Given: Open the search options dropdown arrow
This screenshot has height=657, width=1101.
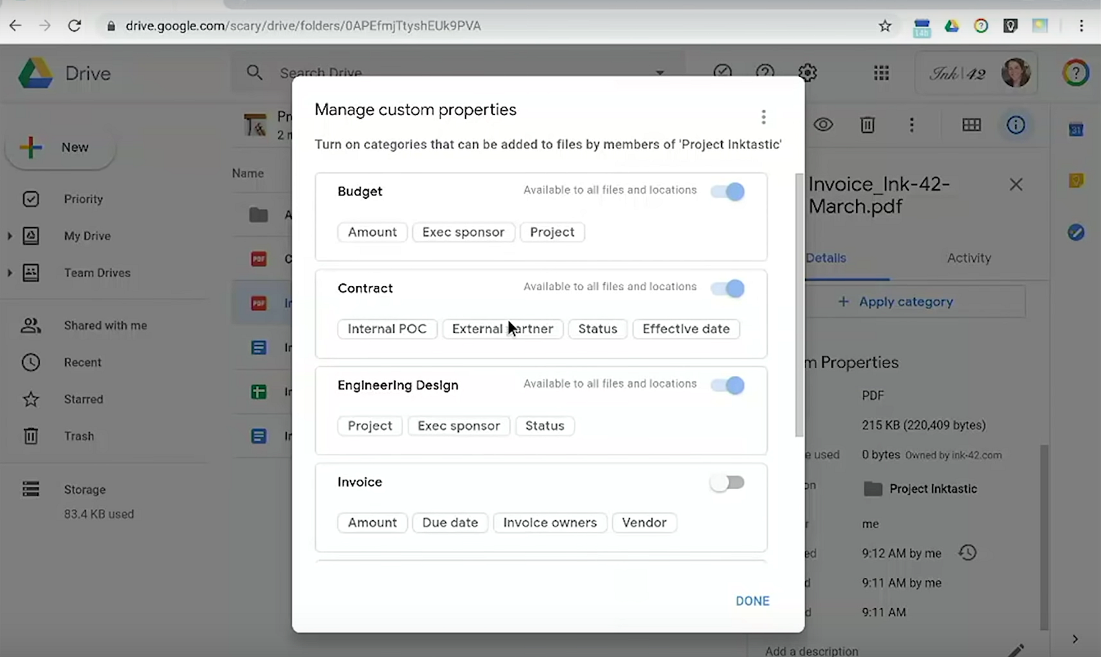Looking at the screenshot, I should (660, 72).
